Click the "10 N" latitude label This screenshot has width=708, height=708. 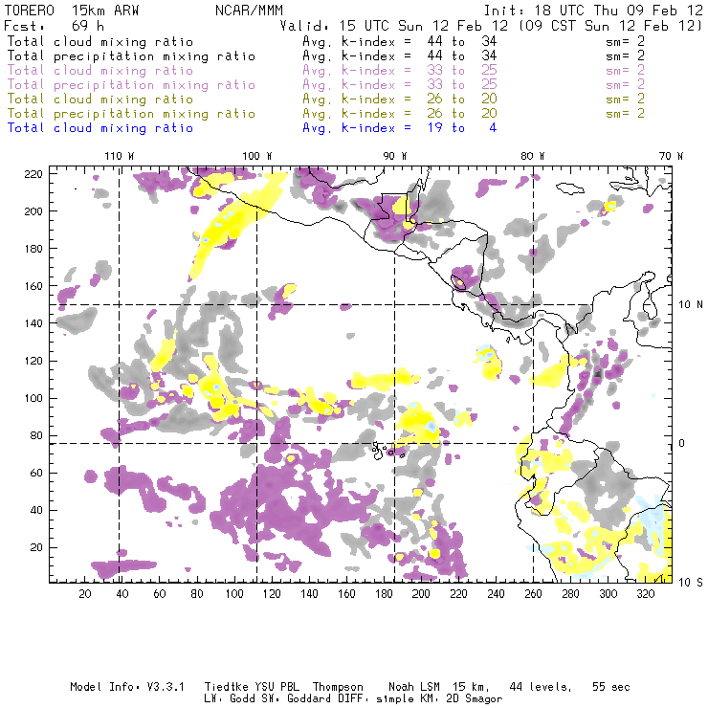coord(691,305)
